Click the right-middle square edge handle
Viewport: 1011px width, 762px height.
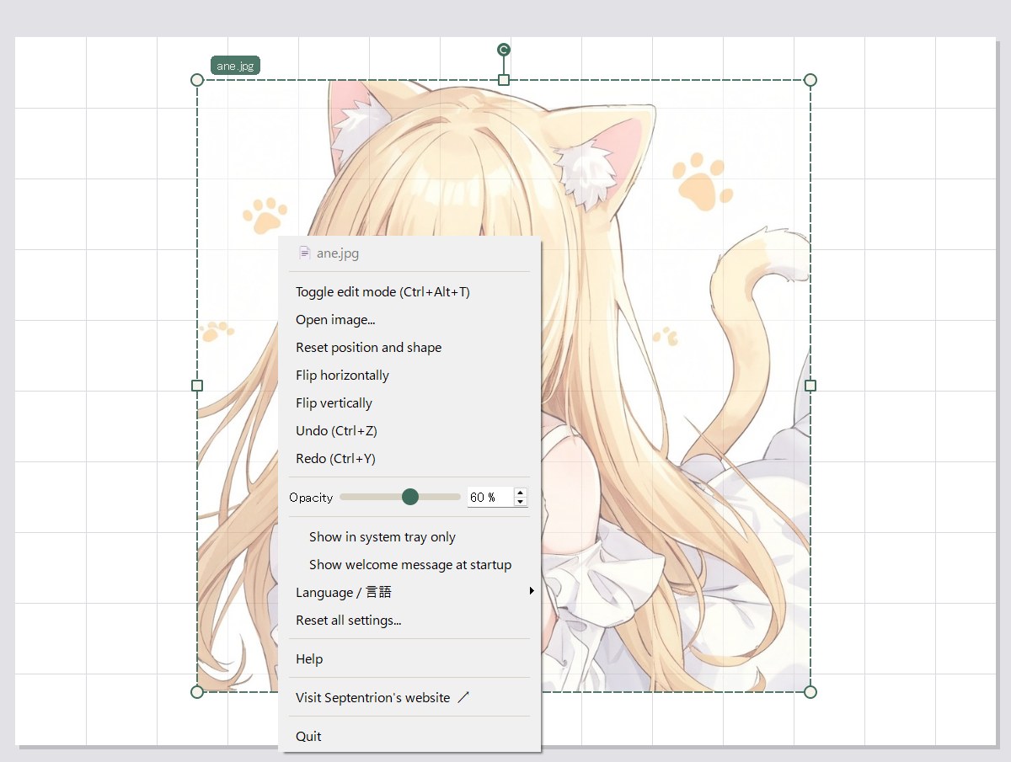810,386
